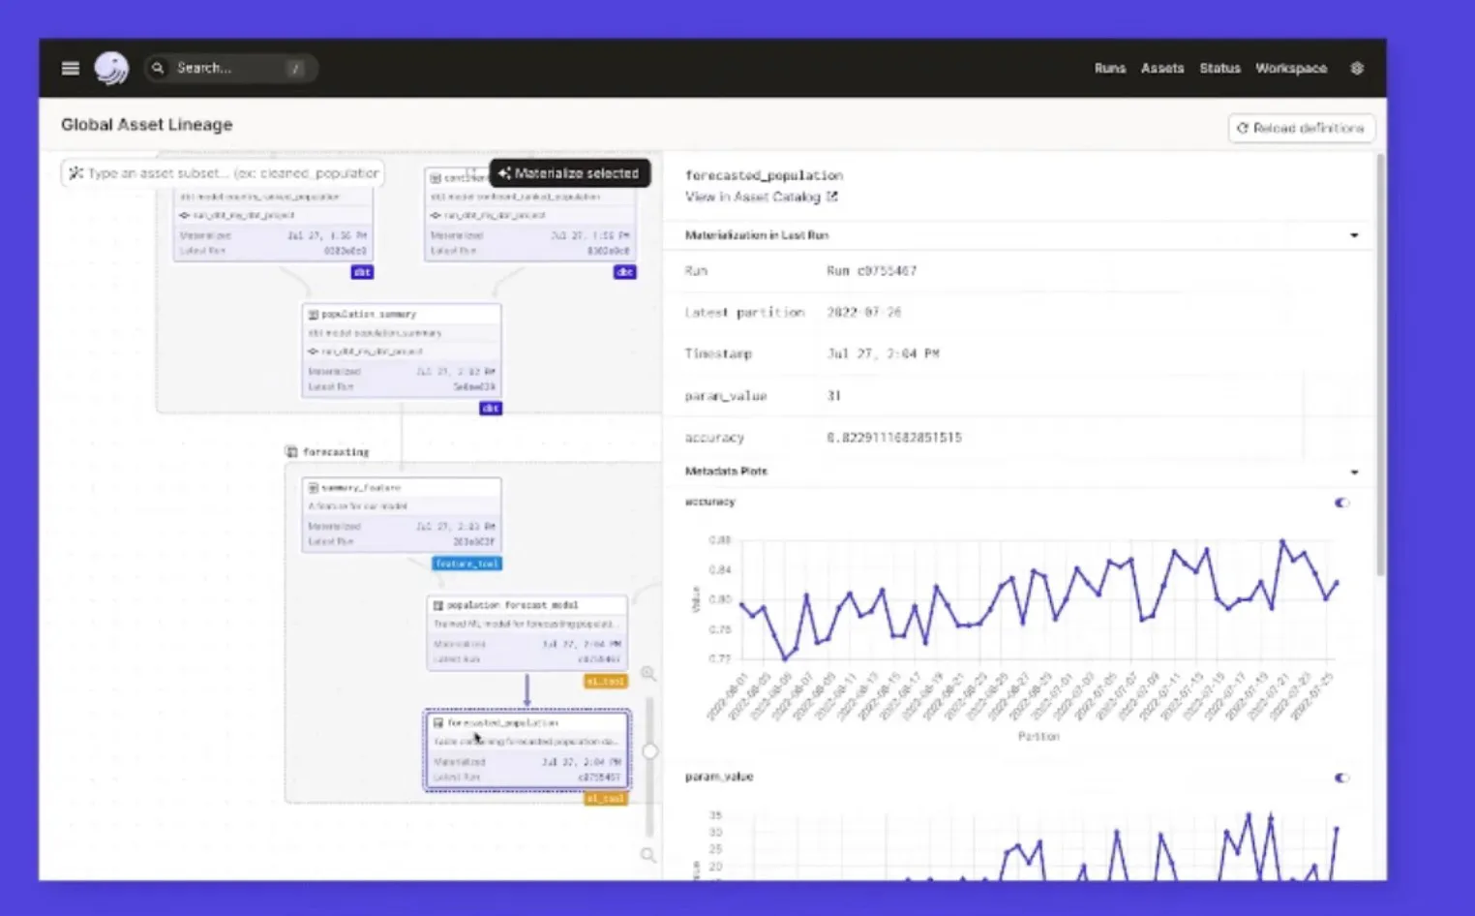The height and width of the screenshot is (916, 1475).
Task: Toggle the param_value plot switch
Action: click(x=1341, y=778)
